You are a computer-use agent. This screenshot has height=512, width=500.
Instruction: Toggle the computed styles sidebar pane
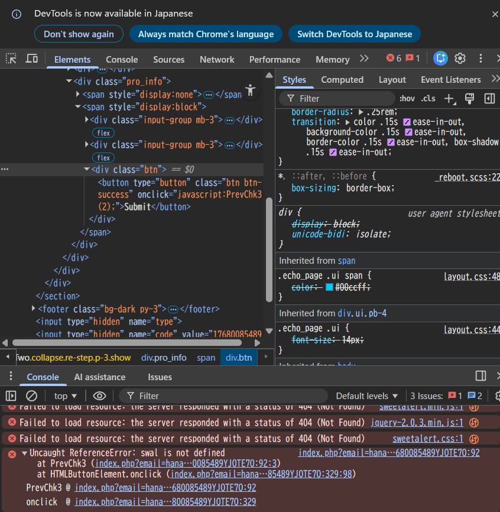489,99
